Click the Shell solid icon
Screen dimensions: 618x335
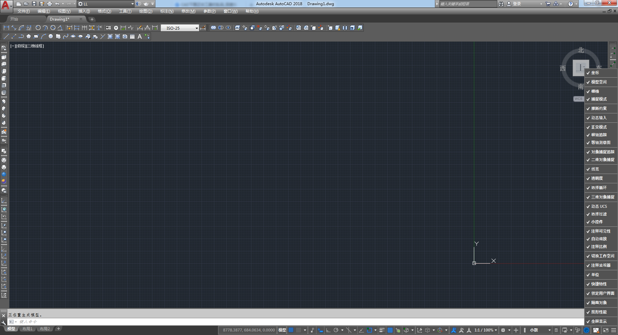[352, 28]
